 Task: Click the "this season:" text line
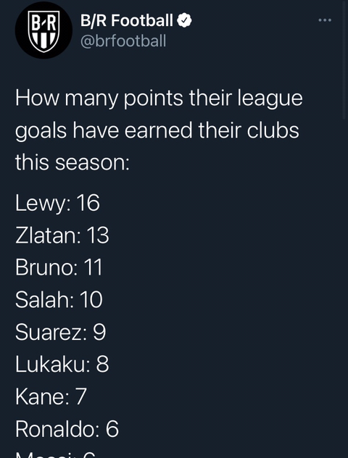tap(72, 162)
